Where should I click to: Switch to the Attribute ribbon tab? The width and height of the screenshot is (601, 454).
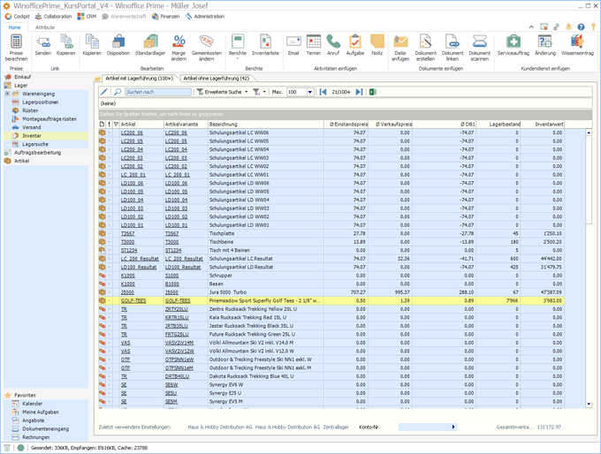click(x=45, y=27)
